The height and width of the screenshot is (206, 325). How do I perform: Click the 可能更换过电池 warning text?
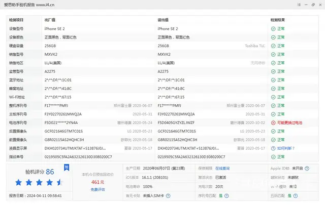point(289,122)
